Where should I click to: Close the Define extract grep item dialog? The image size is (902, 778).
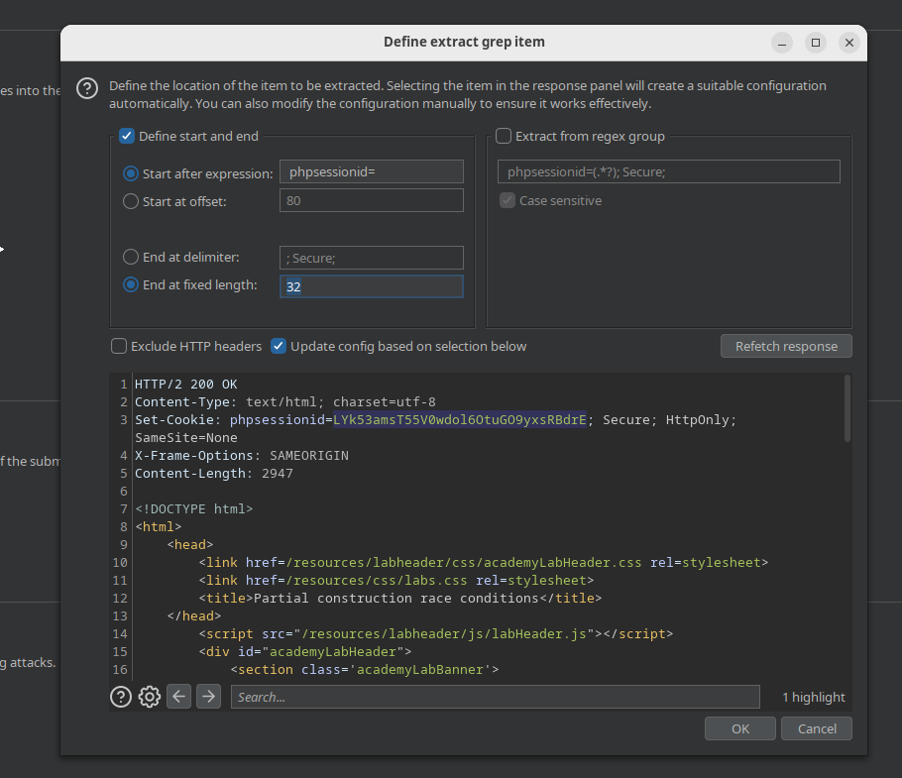click(x=849, y=43)
